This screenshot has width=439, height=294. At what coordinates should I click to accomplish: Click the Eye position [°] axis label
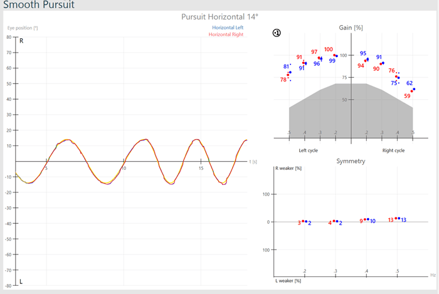23,28
